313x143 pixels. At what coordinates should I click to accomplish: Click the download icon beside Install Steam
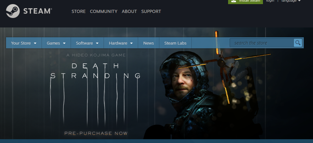tap(234, 1)
